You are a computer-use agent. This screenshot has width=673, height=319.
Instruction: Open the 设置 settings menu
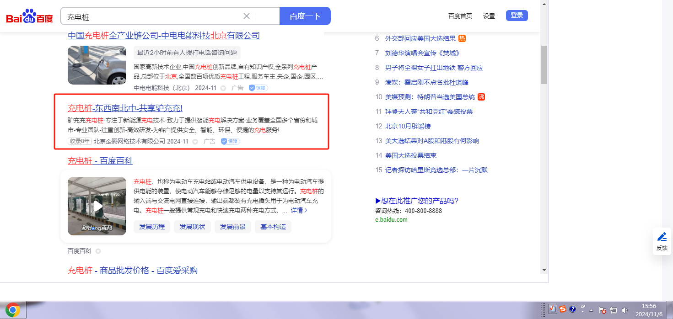(x=489, y=16)
